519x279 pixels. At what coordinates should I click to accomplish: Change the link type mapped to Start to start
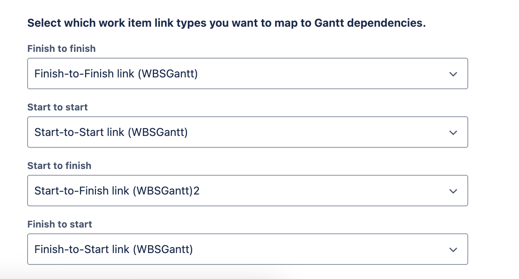[x=247, y=132]
